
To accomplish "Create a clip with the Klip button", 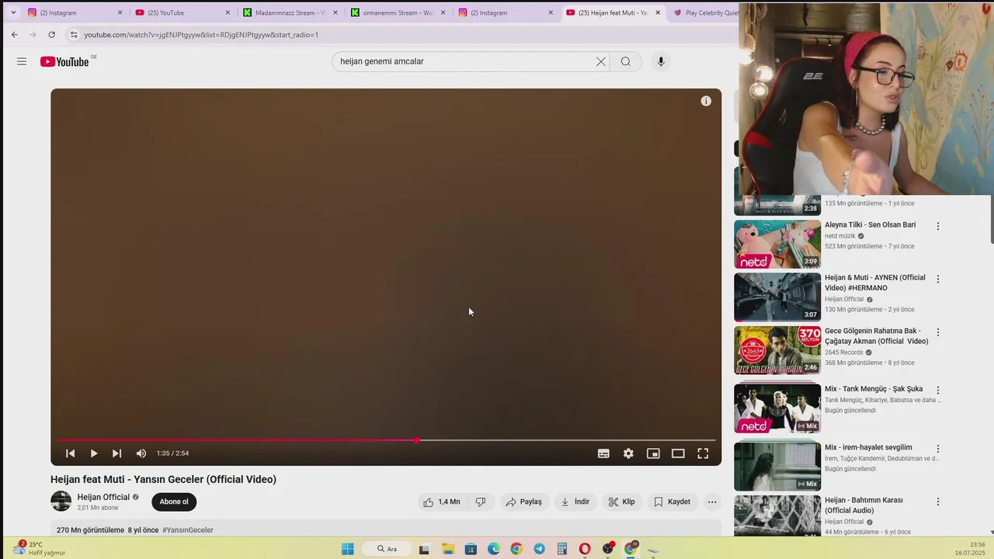I will point(621,502).
